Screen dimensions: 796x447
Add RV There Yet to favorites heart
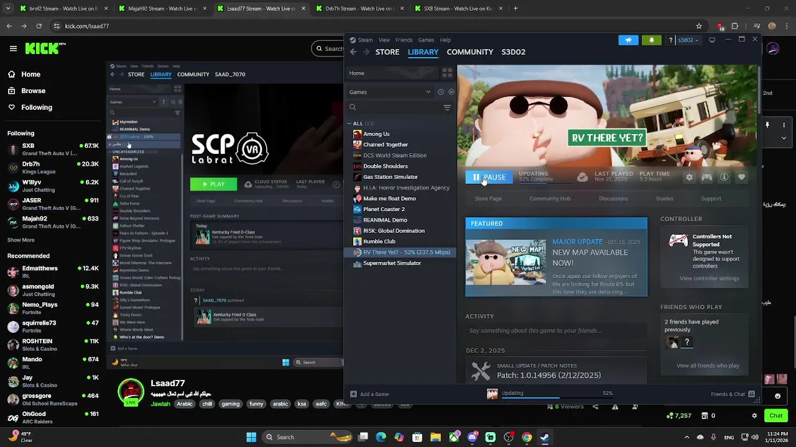pyautogui.click(x=741, y=177)
